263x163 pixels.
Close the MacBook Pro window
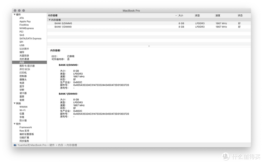click(15, 10)
